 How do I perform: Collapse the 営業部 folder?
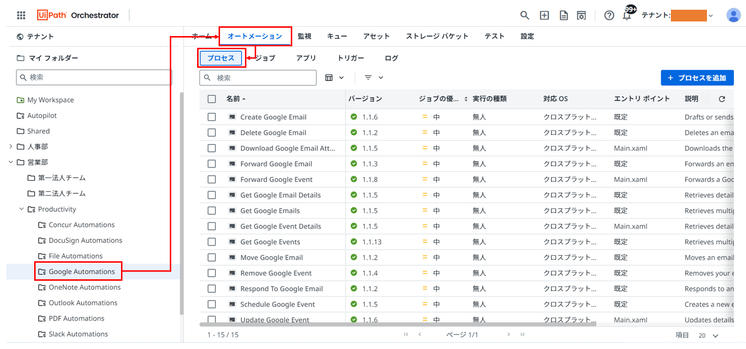point(11,162)
